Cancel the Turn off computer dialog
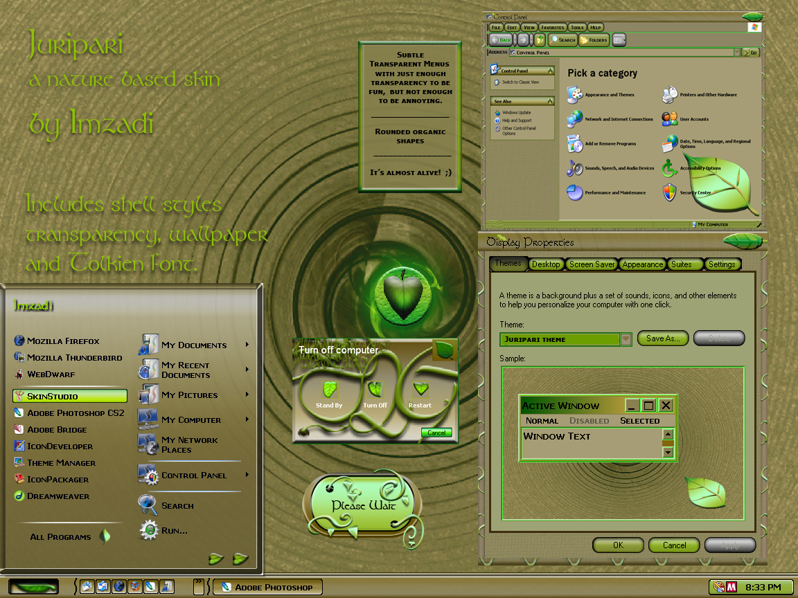798x598 pixels. (436, 433)
